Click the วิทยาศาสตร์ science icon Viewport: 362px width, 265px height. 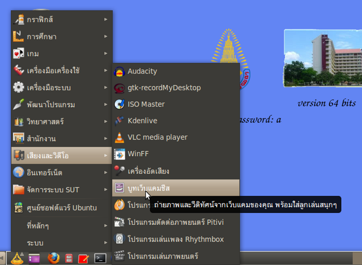[19, 121]
